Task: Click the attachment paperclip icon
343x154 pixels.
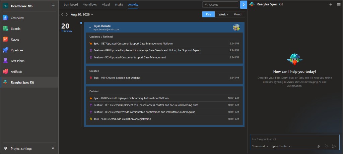Action: [x=319, y=146]
